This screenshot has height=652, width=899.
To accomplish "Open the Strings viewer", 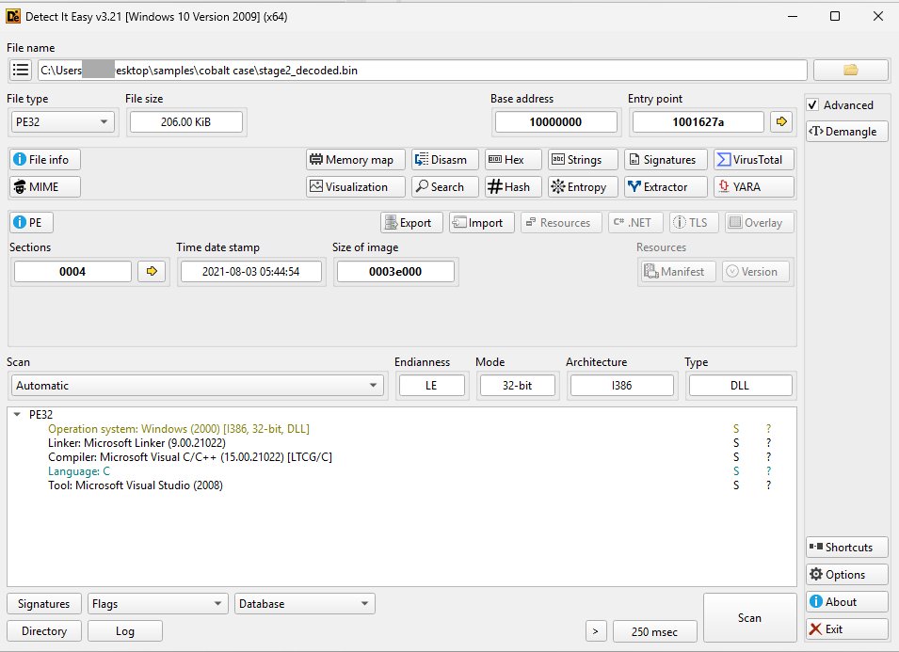I will point(583,160).
